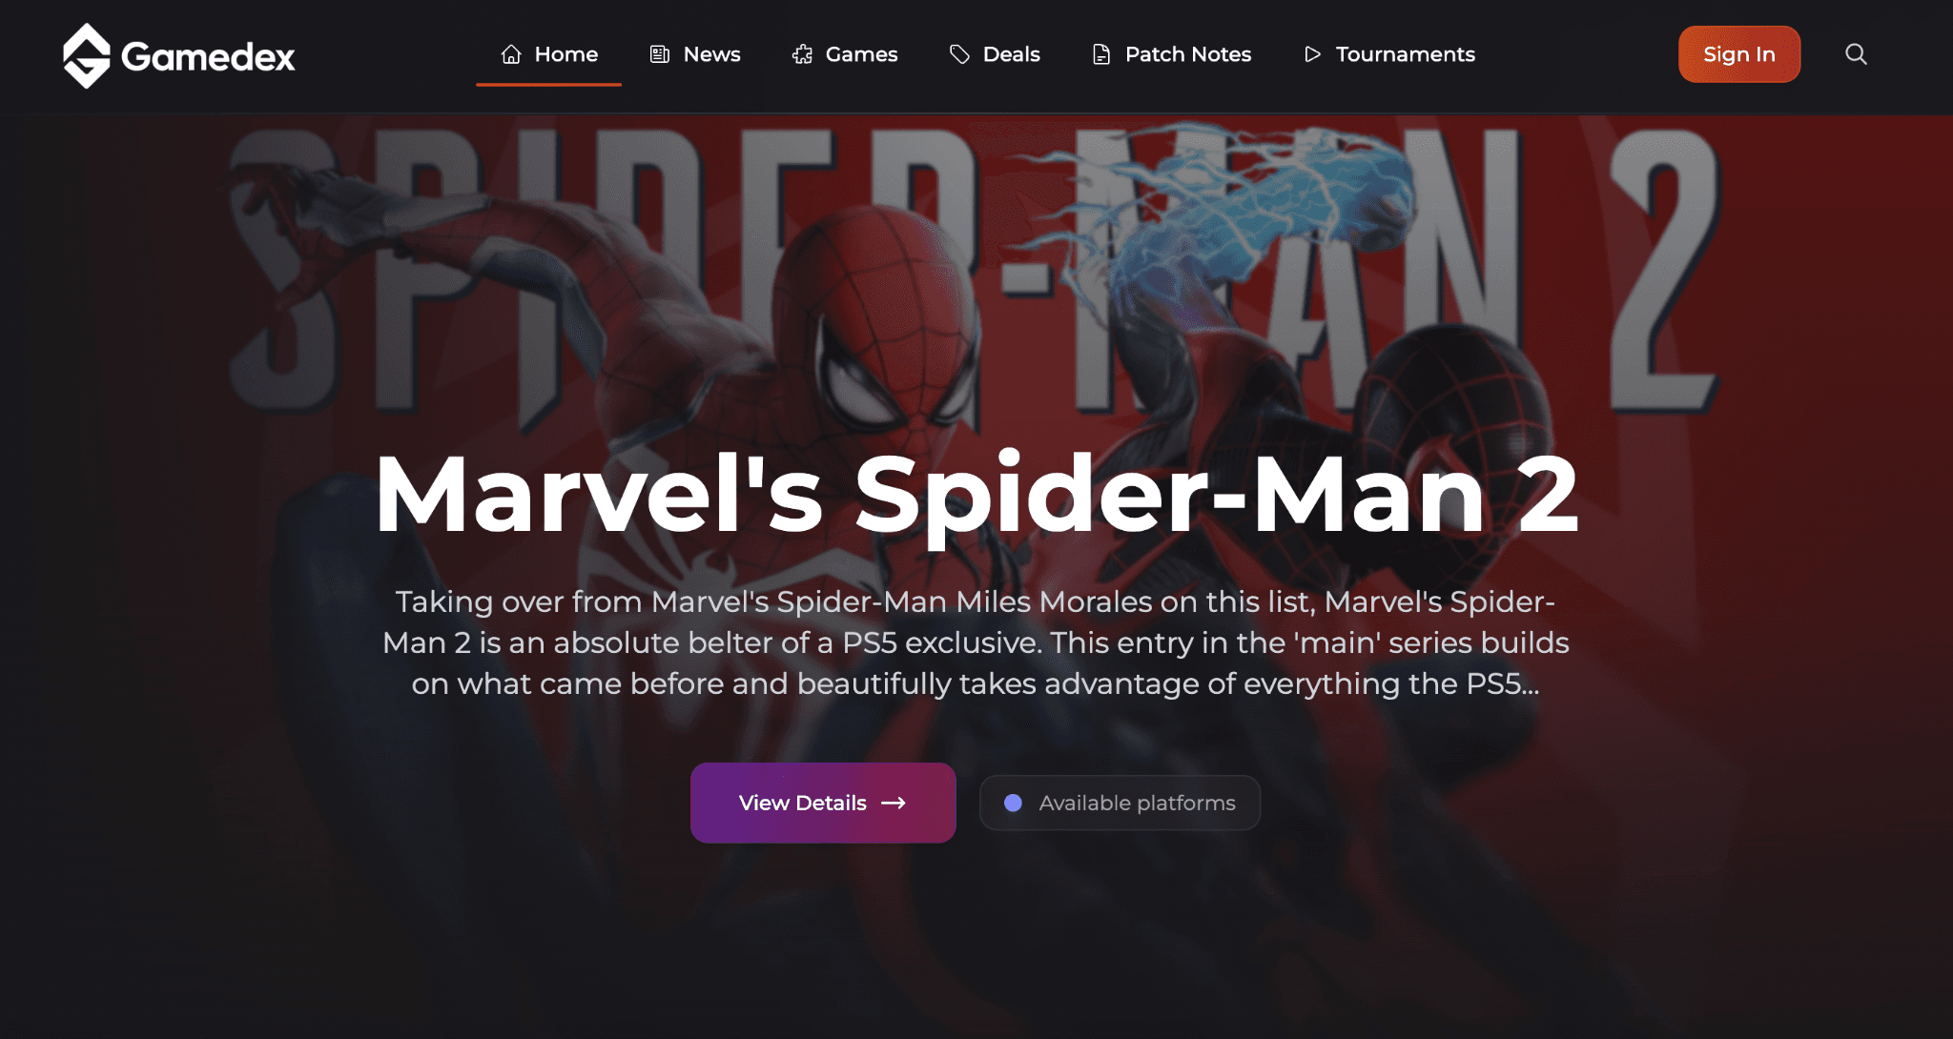Click the Marvel's Spider-Man 2 headline
This screenshot has width=1953, height=1039.
[976, 495]
